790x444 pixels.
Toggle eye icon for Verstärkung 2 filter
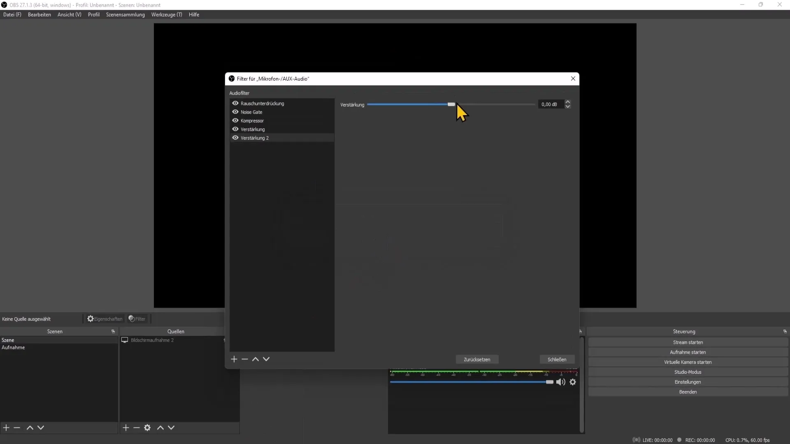235,138
